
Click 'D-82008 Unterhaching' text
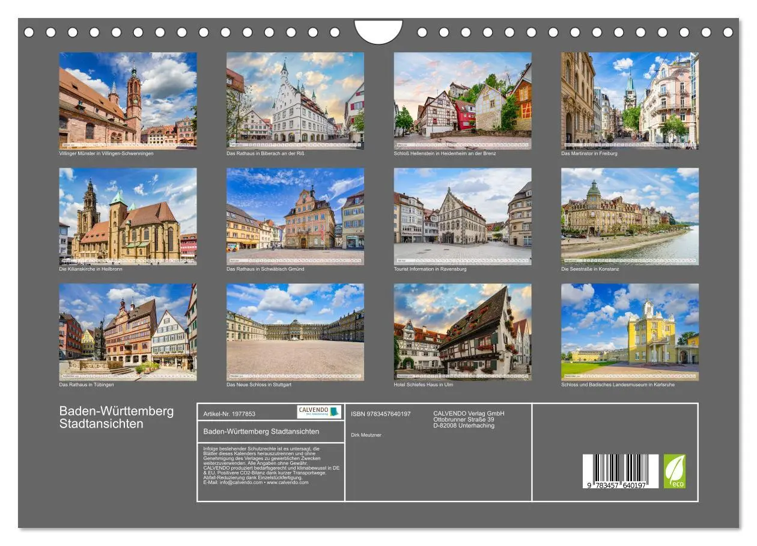pos(464,425)
